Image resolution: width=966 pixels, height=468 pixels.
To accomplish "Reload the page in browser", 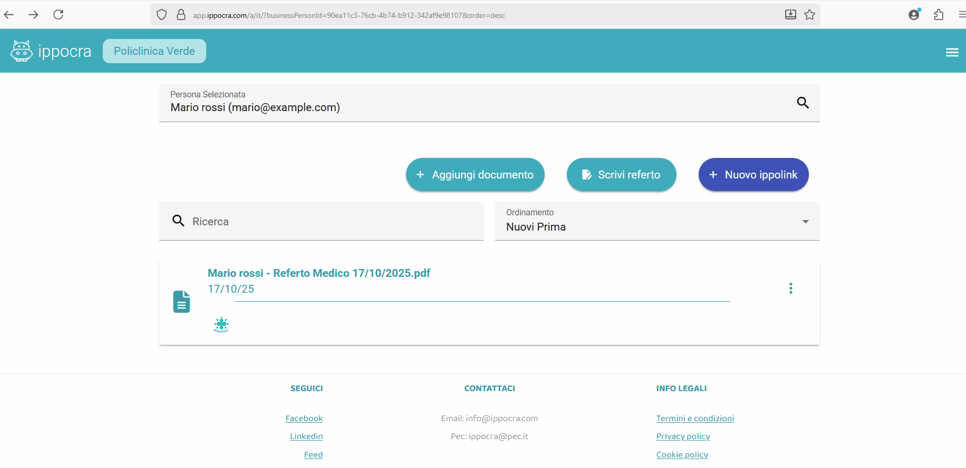I will coord(59,15).
